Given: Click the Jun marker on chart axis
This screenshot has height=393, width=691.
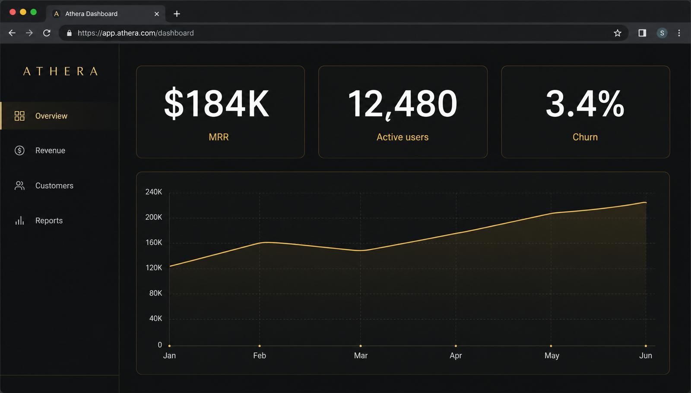Looking at the screenshot, I should [x=646, y=346].
